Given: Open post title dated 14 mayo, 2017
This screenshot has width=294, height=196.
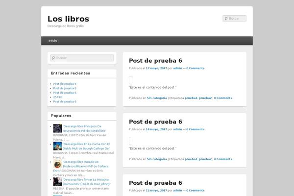Looking at the screenshot, I should click(x=155, y=122).
